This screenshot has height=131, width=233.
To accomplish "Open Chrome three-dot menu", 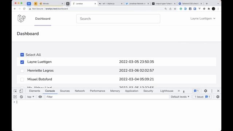I will pyautogui.click(x=218, y=9).
